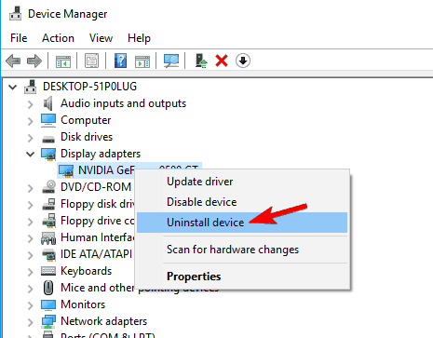Click the Audio inputs speaker icon
The width and height of the screenshot is (433, 338).
coord(48,103)
